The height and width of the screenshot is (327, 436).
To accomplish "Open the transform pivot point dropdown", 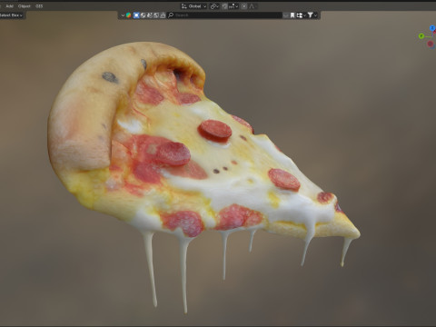I will tap(214, 6).
